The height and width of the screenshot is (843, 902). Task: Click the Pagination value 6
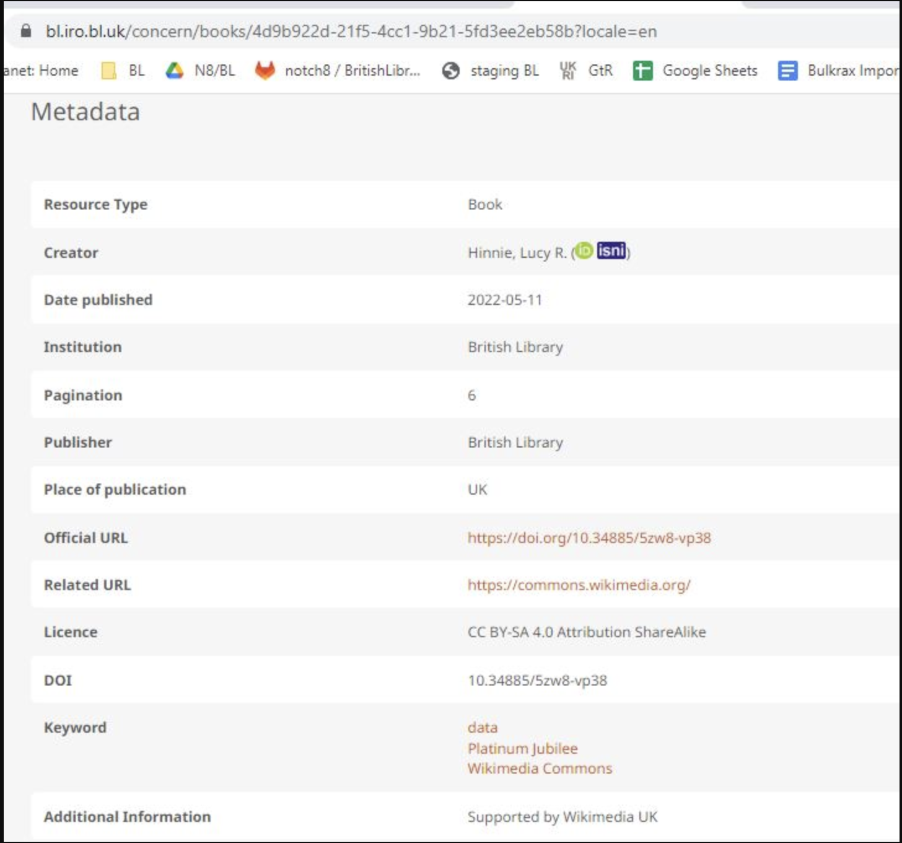[472, 395]
